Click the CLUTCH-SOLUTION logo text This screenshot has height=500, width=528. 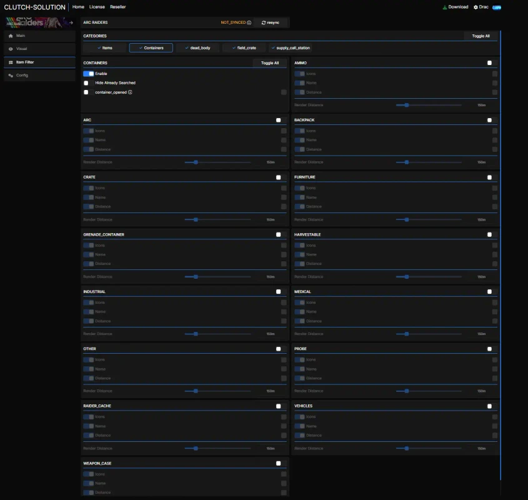coord(35,7)
